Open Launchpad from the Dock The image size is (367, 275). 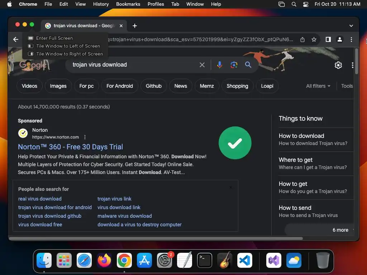64,260
